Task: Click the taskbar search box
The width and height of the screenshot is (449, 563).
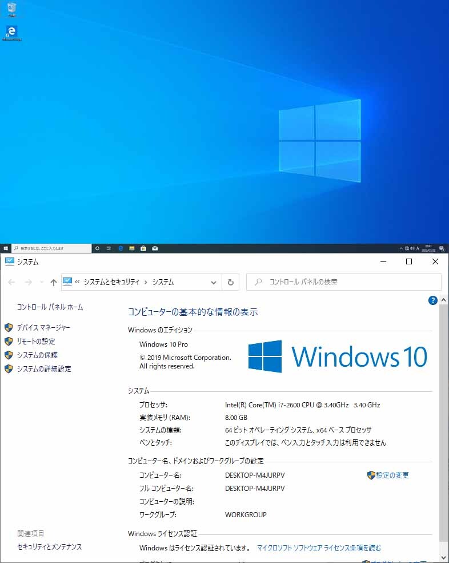Action: coord(52,248)
